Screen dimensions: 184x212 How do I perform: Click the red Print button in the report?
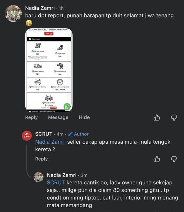tap(49, 34)
